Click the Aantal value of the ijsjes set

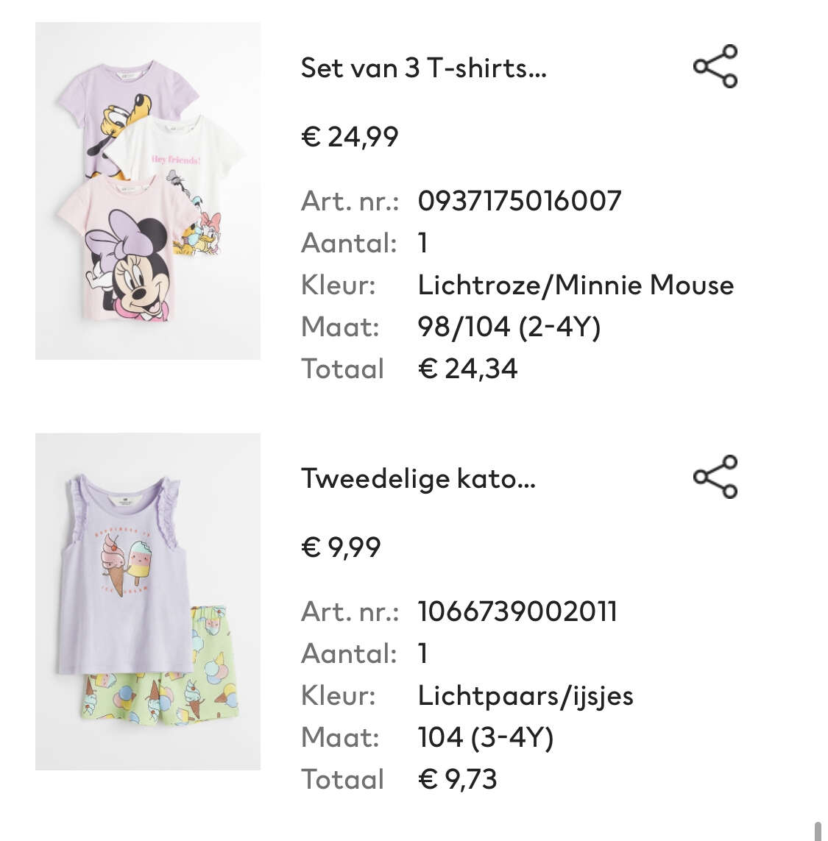click(x=423, y=654)
